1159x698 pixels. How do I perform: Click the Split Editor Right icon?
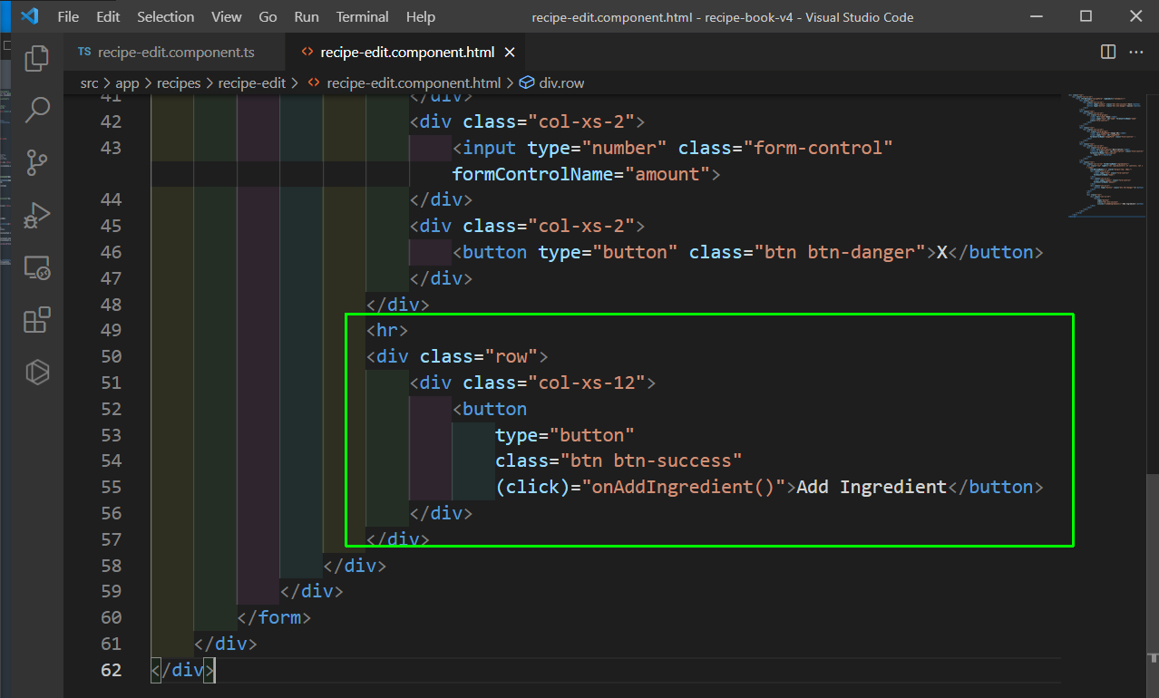(1108, 52)
